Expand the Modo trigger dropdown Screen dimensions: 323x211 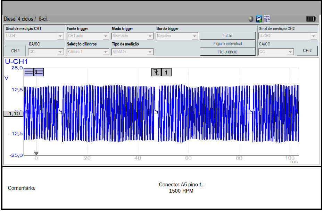pos(132,36)
